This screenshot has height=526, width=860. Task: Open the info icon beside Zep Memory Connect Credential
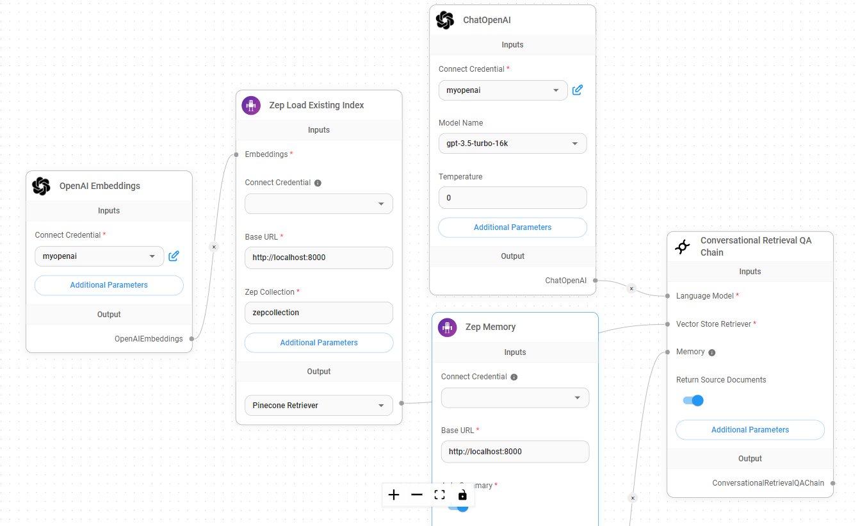(x=514, y=377)
